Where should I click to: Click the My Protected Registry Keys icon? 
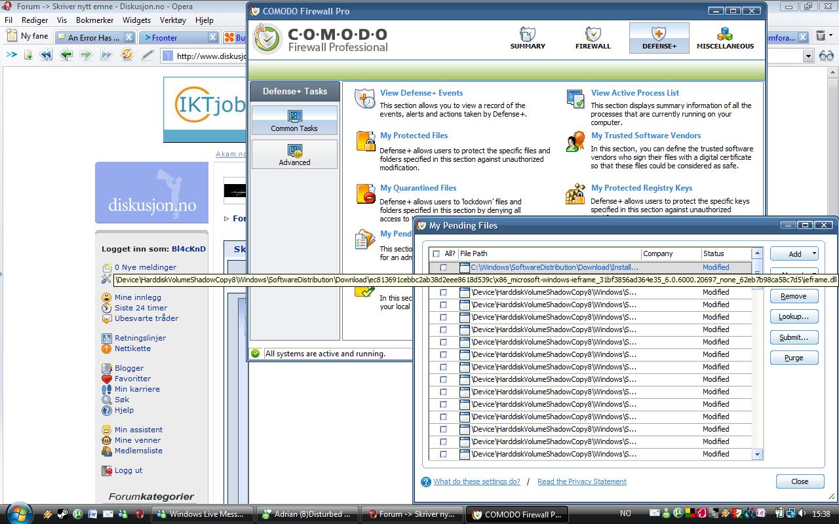(x=576, y=194)
